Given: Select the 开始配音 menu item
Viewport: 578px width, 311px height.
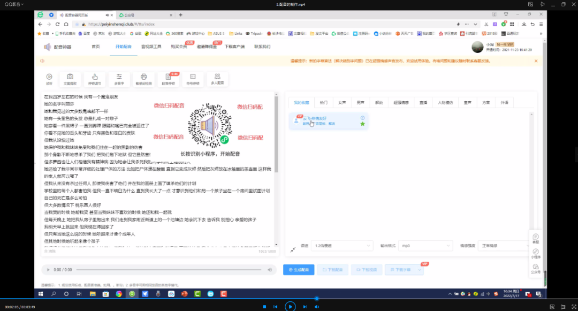Looking at the screenshot, I should click(124, 47).
